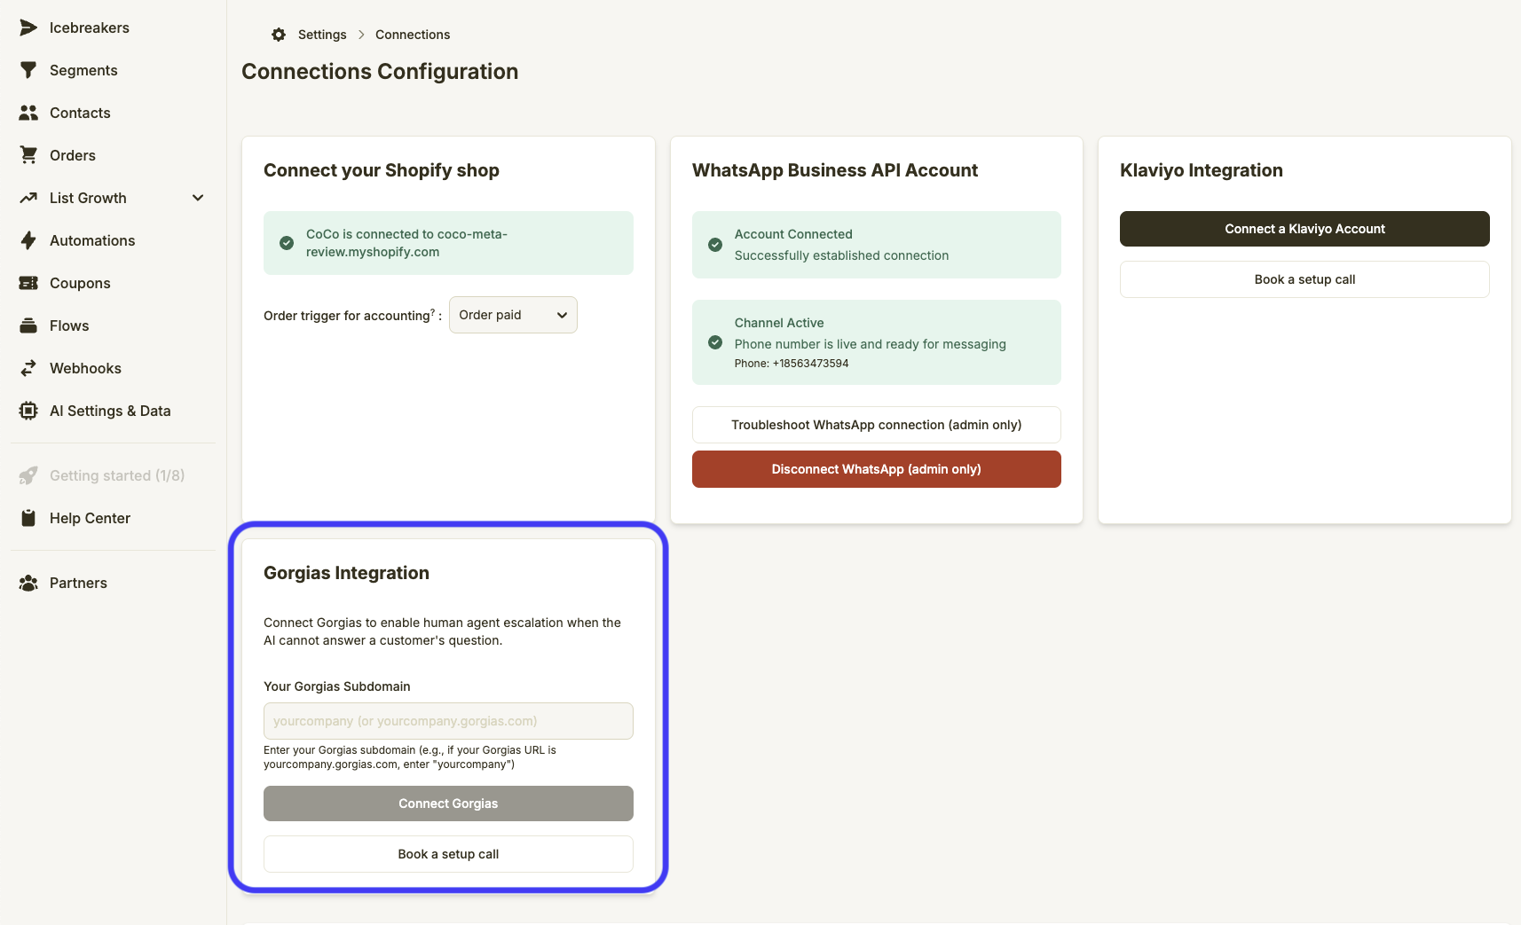This screenshot has height=925, width=1521.
Task: Select the Coupons icon in sidebar
Action: pyautogui.click(x=29, y=283)
